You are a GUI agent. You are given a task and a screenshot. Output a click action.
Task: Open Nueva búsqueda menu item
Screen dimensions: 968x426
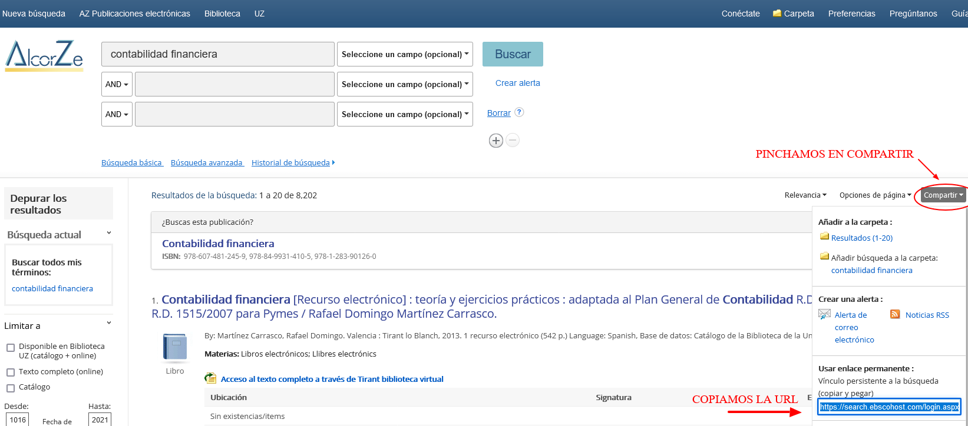(34, 14)
